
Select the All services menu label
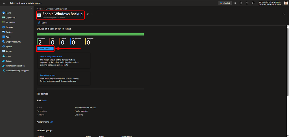point(10,23)
